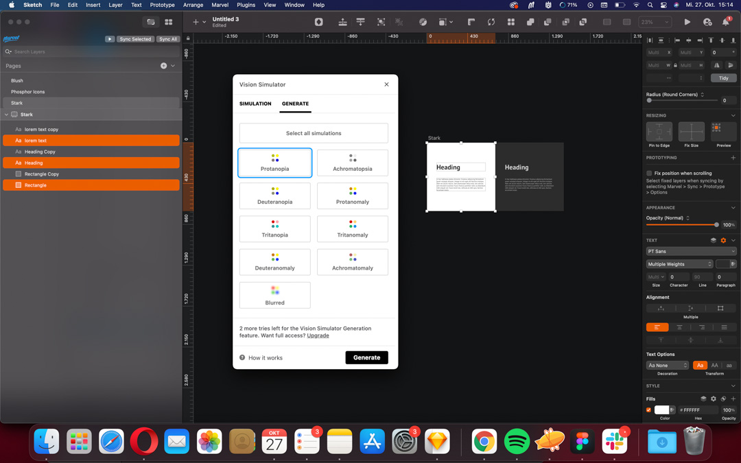Select the Protanopia simulation card
Image resolution: width=741 pixels, height=463 pixels.
tap(275, 163)
